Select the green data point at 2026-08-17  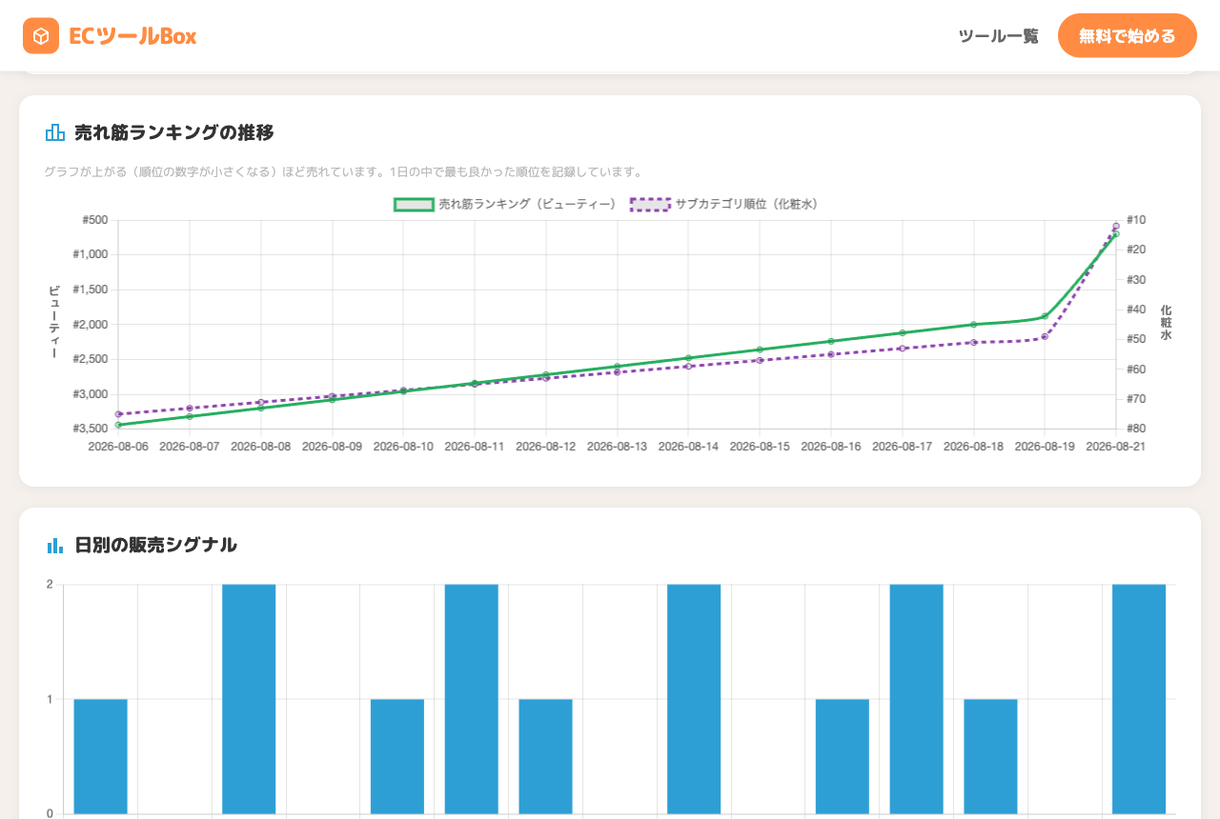click(x=902, y=333)
